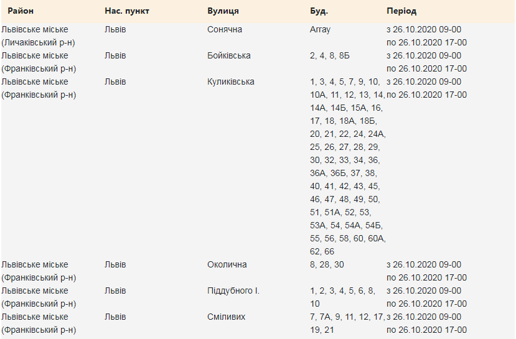Select house numbers in Піддубного І. row
Viewport: 516px width, 339px height.
point(342,297)
